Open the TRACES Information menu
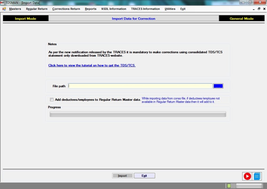The image size is (267, 189). [x=145, y=9]
